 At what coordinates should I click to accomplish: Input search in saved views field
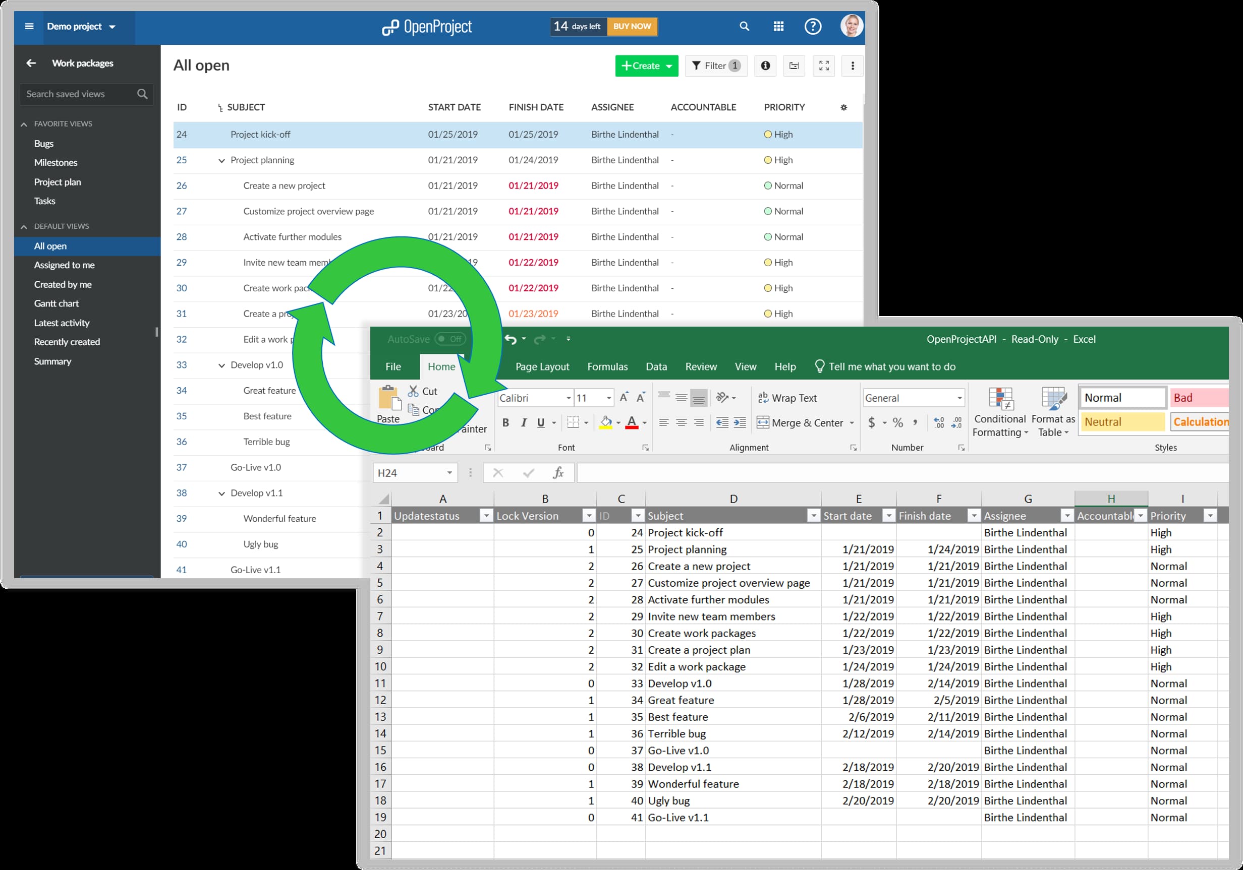point(83,93)
